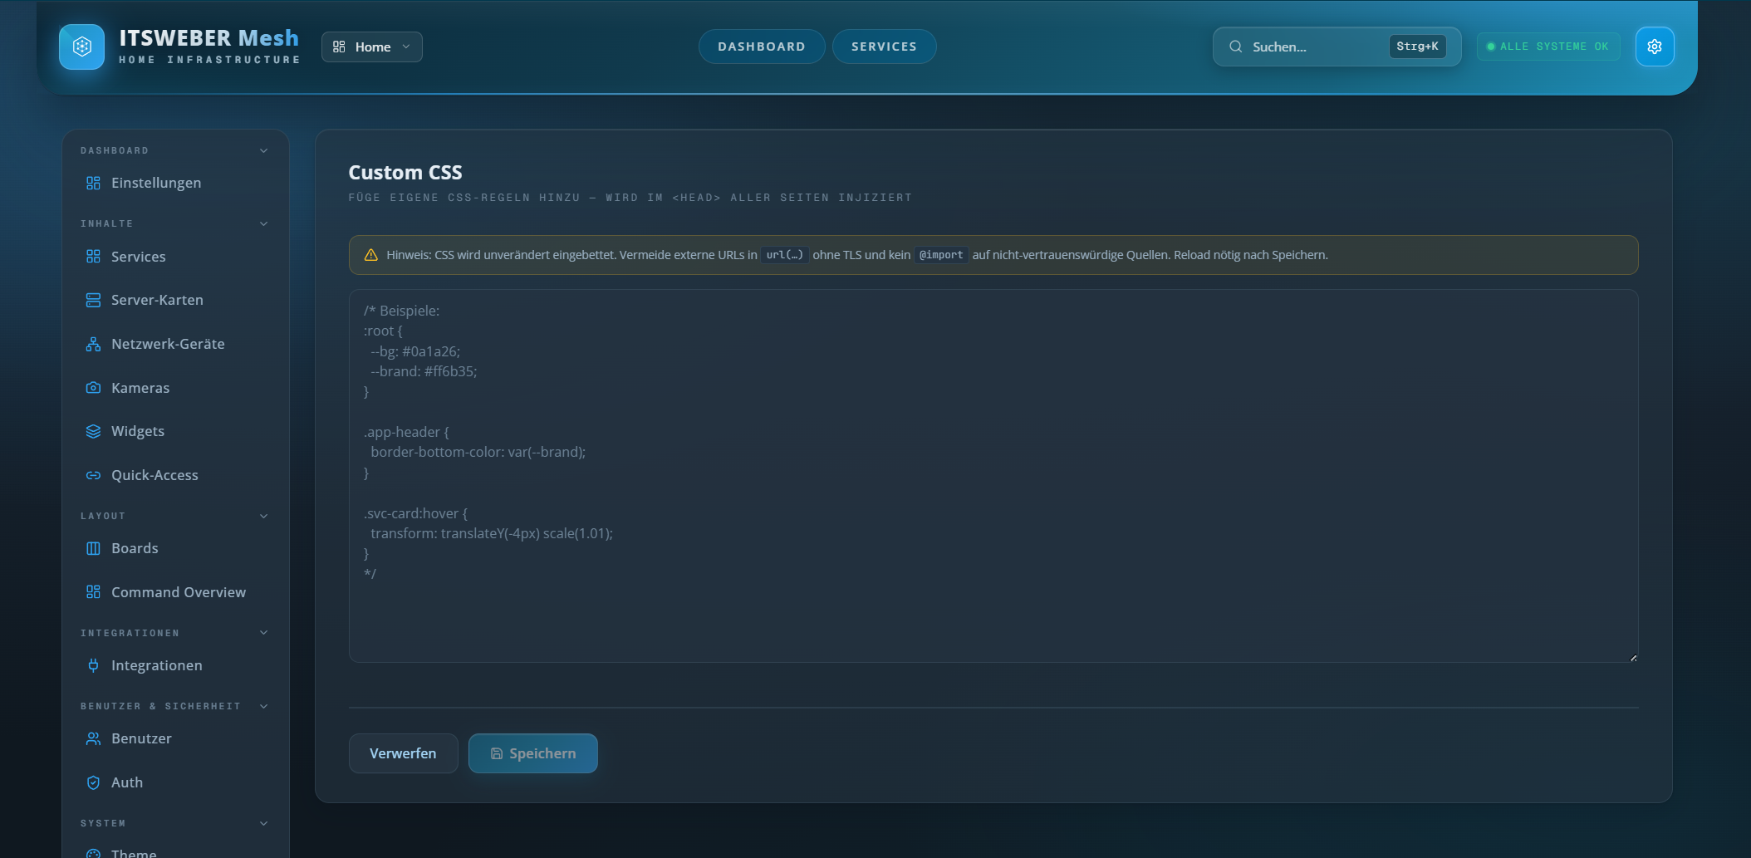Click the Server-Karten icon
Screen dimensions: 1751x858
click(93, 300)
